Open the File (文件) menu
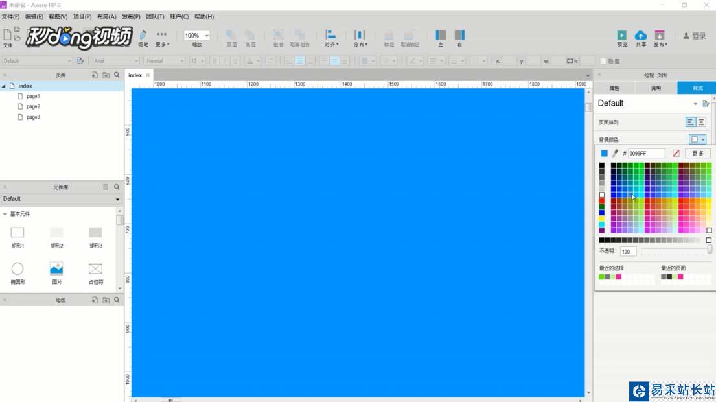Screen dimensions: 716x402 tap(10, 16)
